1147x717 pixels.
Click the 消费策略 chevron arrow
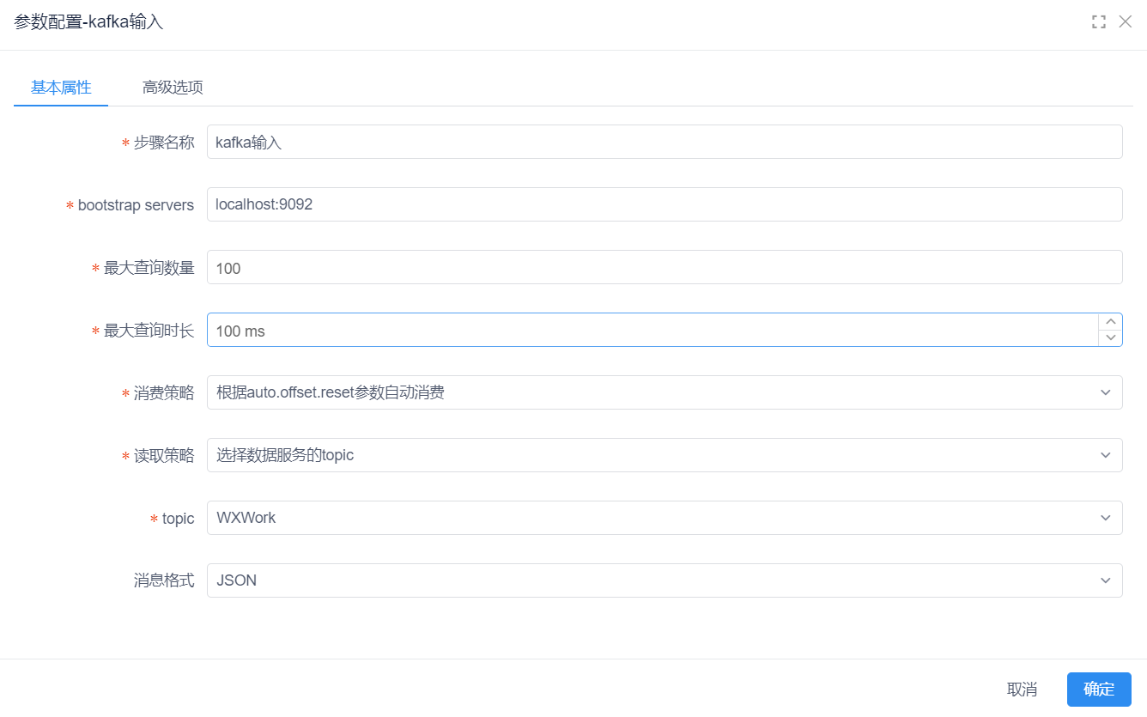click(1106, 393)
